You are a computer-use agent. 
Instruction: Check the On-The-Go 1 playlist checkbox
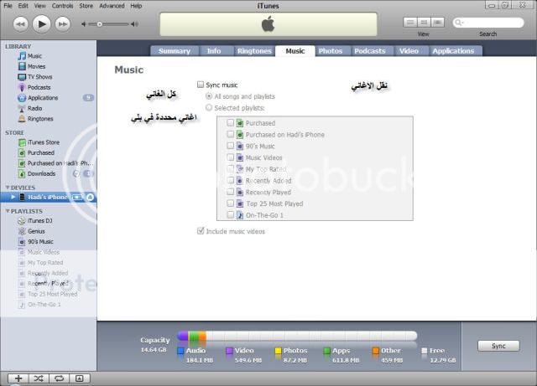(x=231, y=214)
